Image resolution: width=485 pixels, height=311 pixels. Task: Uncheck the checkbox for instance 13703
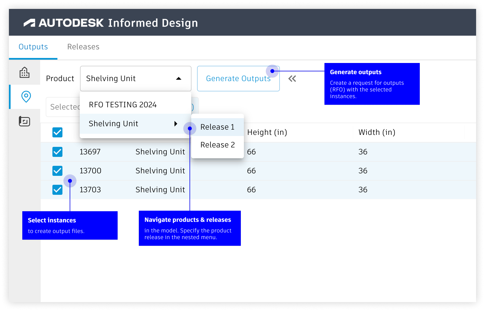[57, 190]
